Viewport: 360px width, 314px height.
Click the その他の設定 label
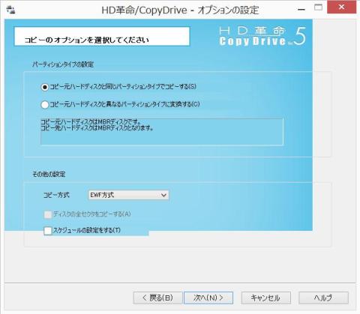click(49, 174)
